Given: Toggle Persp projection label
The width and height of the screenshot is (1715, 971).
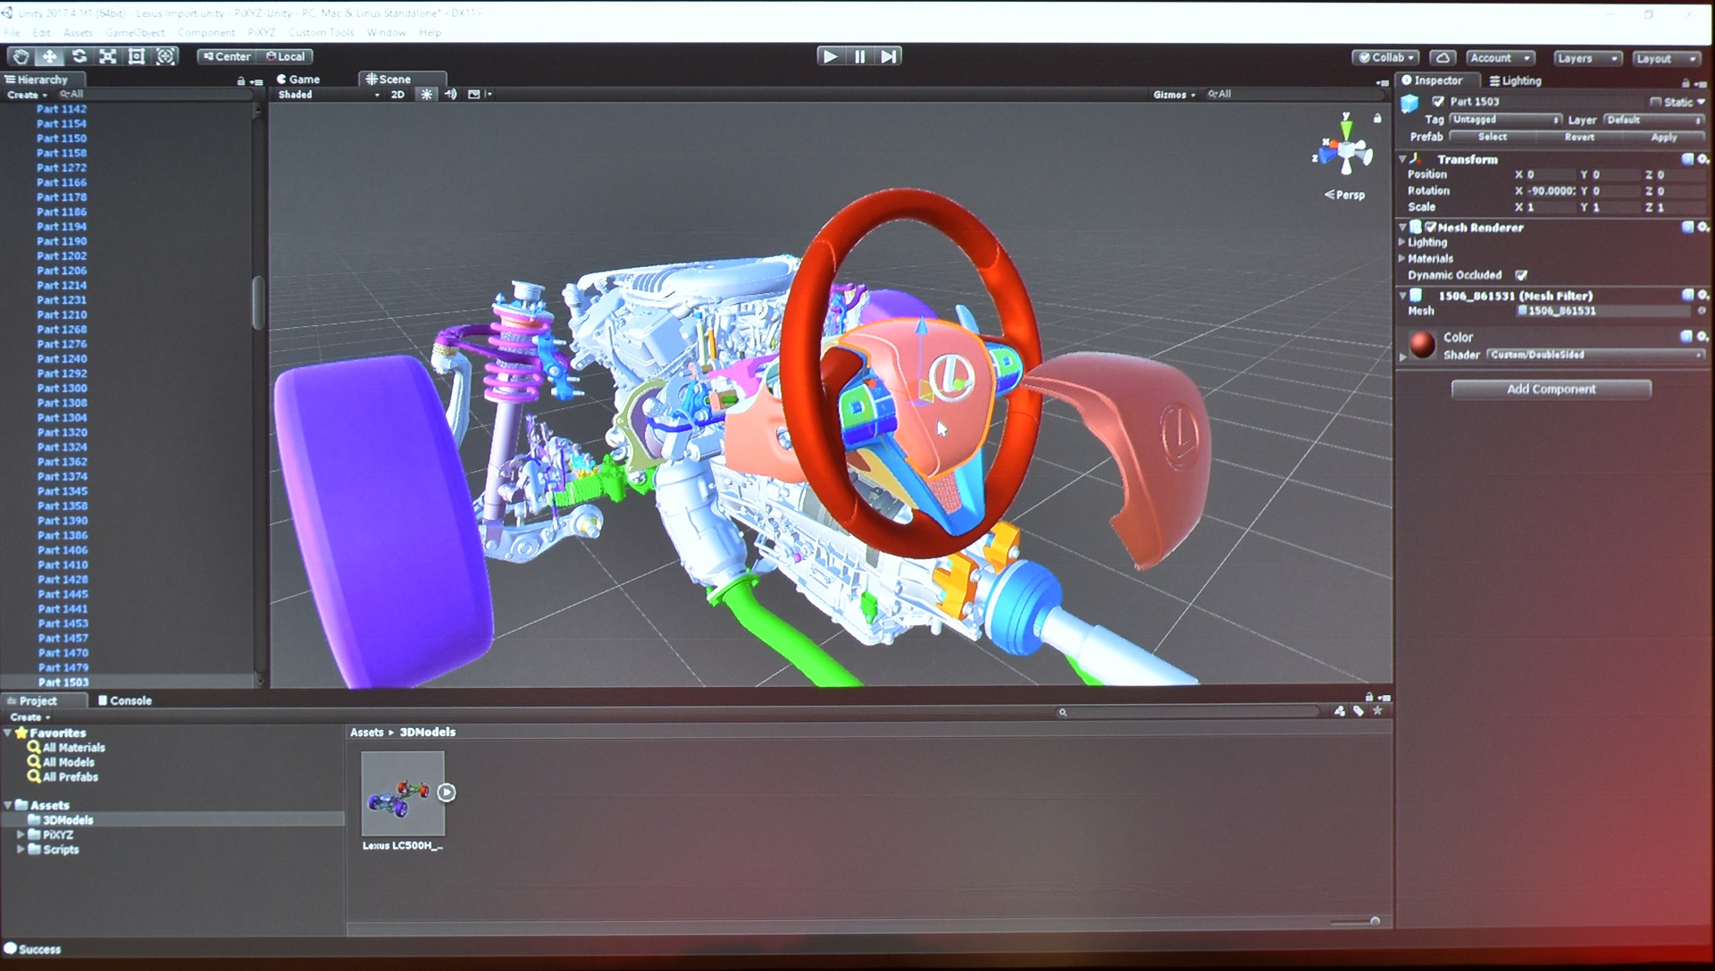Looking at the screenshot, I should [x=1344, y=195].
